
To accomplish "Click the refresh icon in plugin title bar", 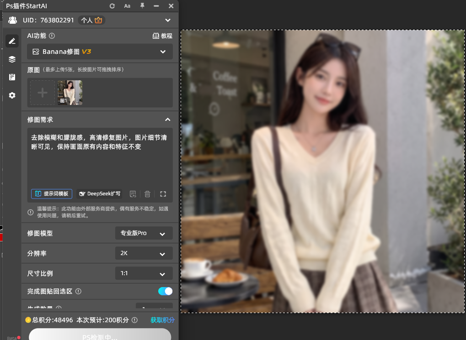I will [x=112, y=6].
